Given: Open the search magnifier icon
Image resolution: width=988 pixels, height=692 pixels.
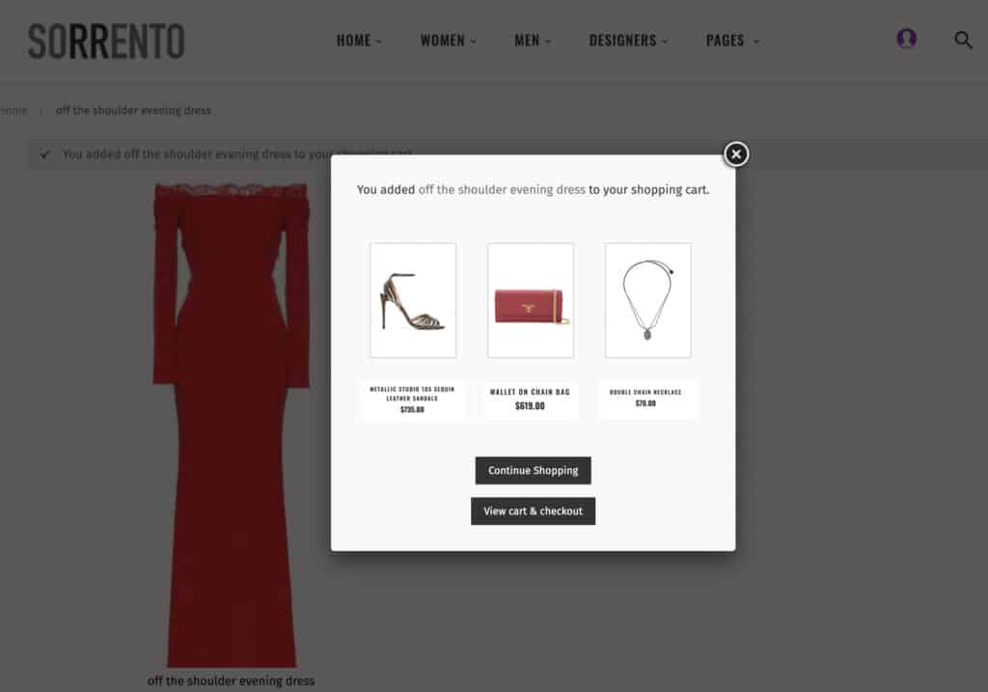Looking at the screenshot, I should (x=963, y=41).
